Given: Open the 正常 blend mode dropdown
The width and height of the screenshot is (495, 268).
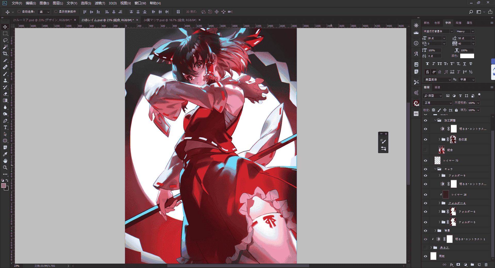Looking at the screenshot, I should click(x=438, y=103).
